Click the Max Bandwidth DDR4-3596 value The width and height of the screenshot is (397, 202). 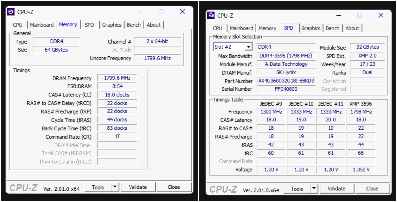click(286, 56)
